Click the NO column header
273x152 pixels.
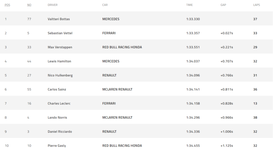tap(29, 5)
